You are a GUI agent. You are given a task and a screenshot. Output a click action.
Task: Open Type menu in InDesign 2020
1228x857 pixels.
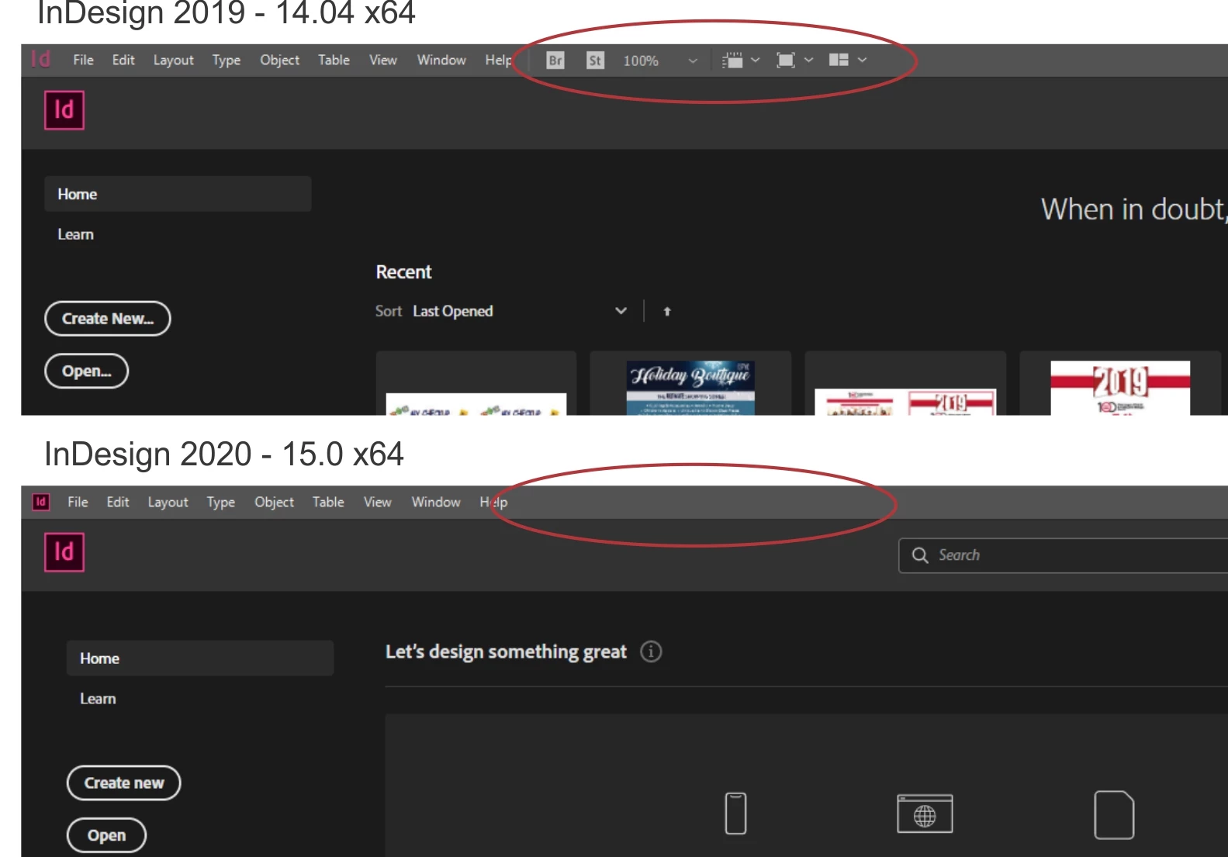tap(221, 502)
